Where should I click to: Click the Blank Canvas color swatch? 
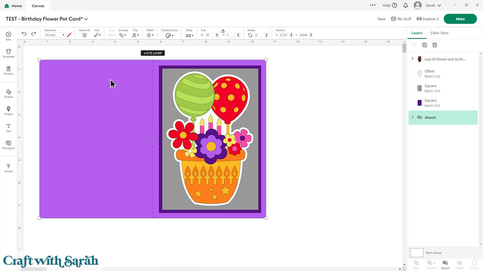(416, 253)
